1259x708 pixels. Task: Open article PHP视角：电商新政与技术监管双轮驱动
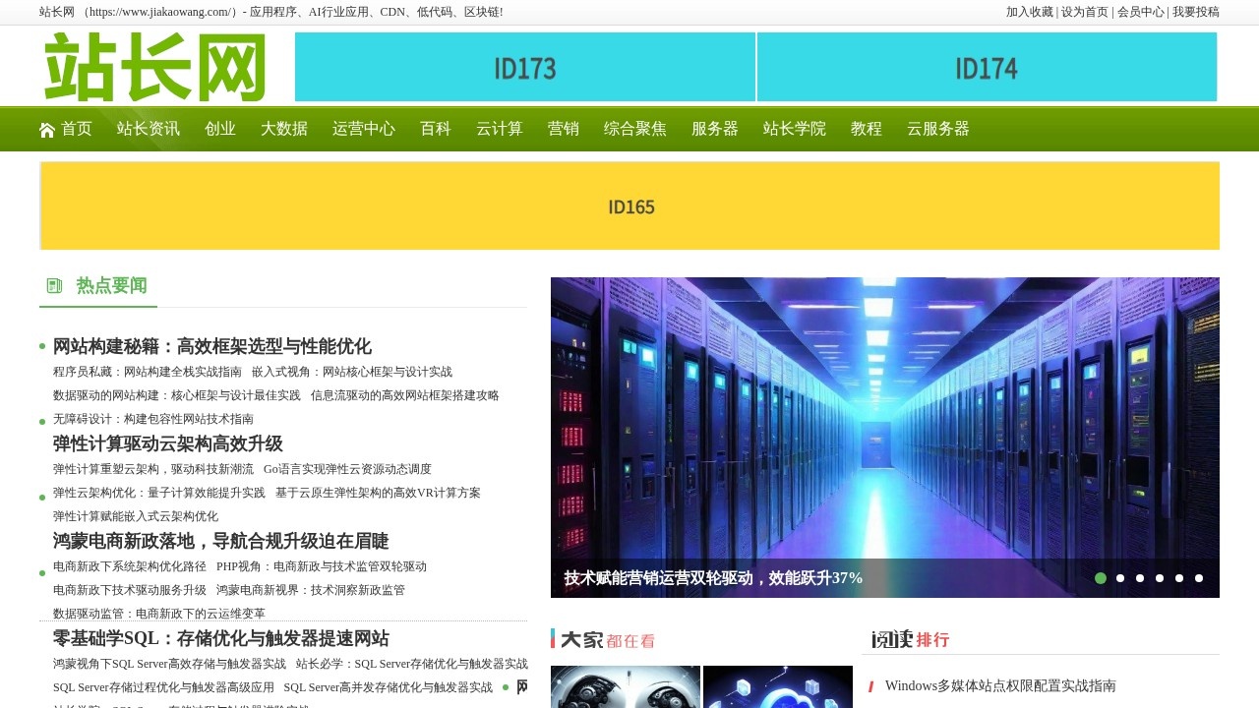click(322, 566)
